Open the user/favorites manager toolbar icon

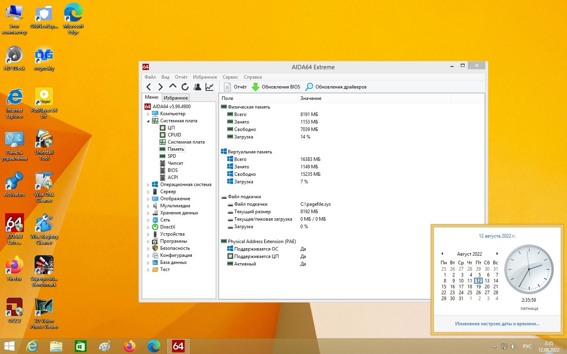tap(197, 87)
